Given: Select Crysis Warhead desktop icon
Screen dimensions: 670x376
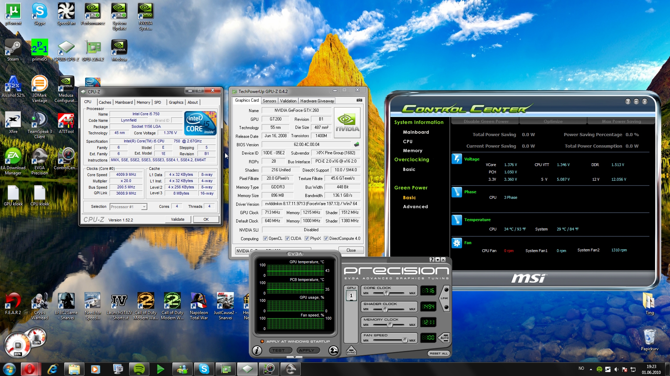Looking at the screenshot, I should tap(40, 306).
